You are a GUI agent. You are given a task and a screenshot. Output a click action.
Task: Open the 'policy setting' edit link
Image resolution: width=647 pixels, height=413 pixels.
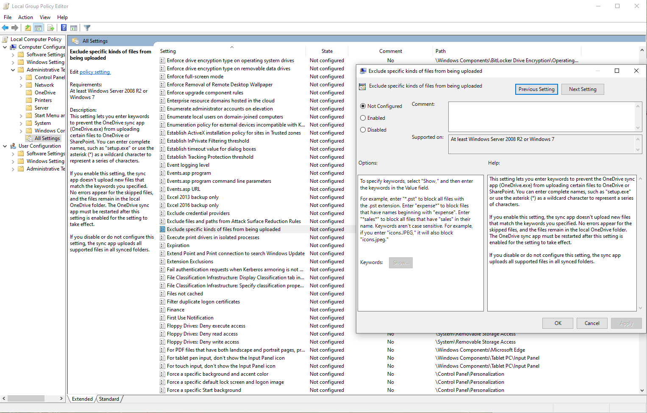coord(95,72)
